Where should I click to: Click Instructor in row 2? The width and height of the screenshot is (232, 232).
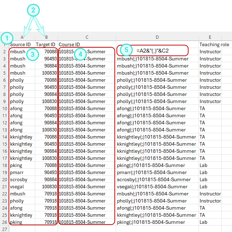click(x=210, y=52)
